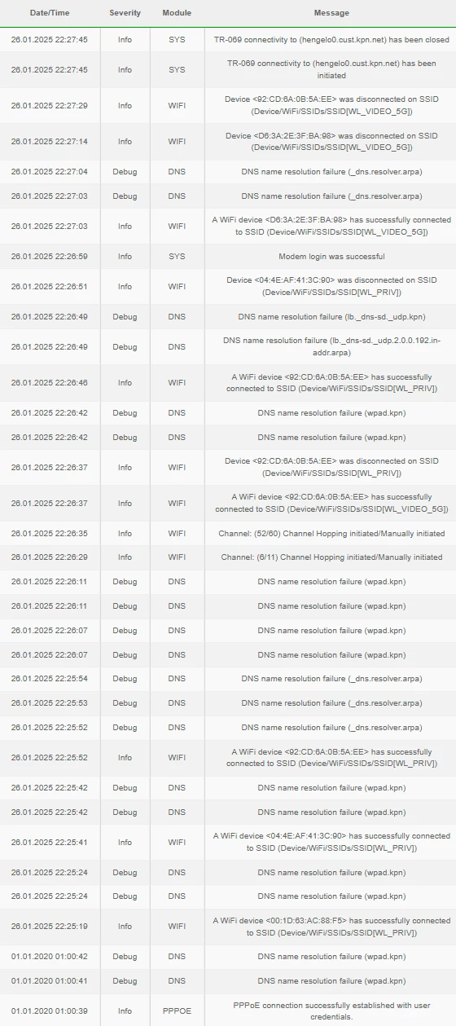The width and height of the screenshot is (456, 1026).
Task: Click the Message column header
Action: coord(331,13)
